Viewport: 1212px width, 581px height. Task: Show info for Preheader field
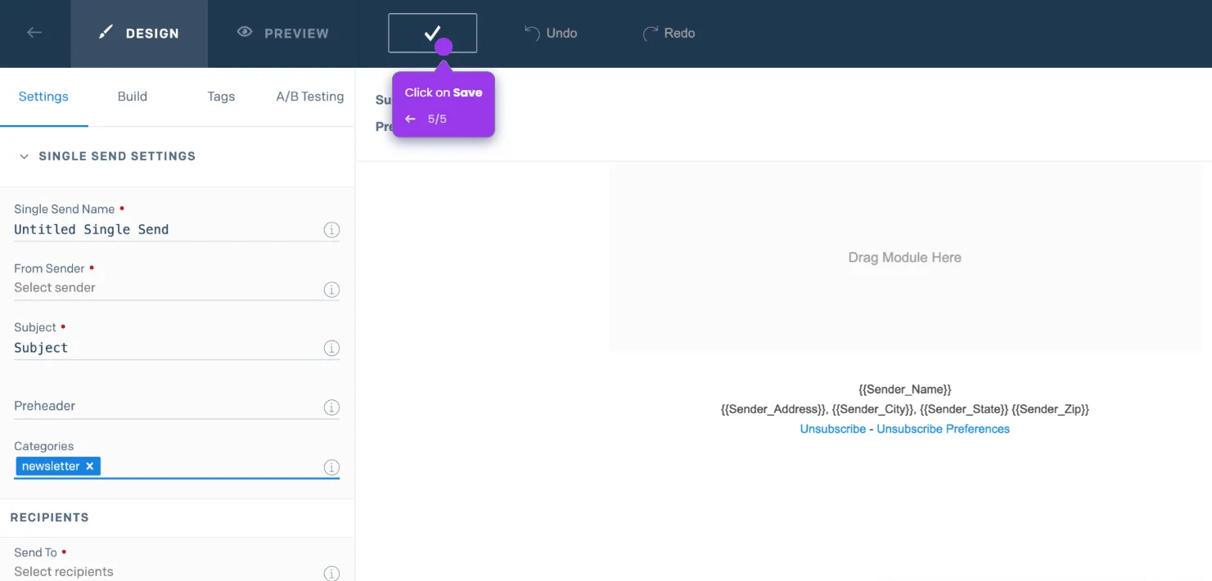tap(331, 408)
